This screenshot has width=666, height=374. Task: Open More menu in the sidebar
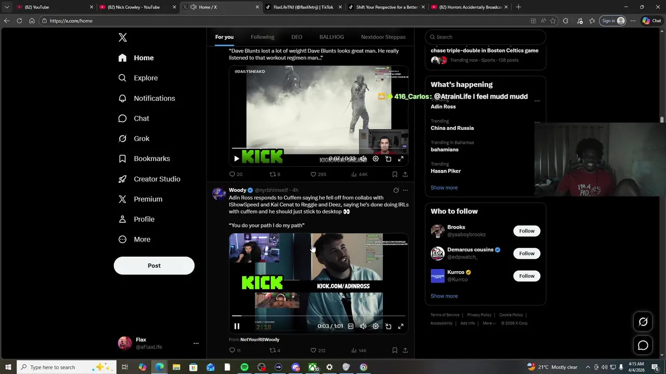click(134, 239)
